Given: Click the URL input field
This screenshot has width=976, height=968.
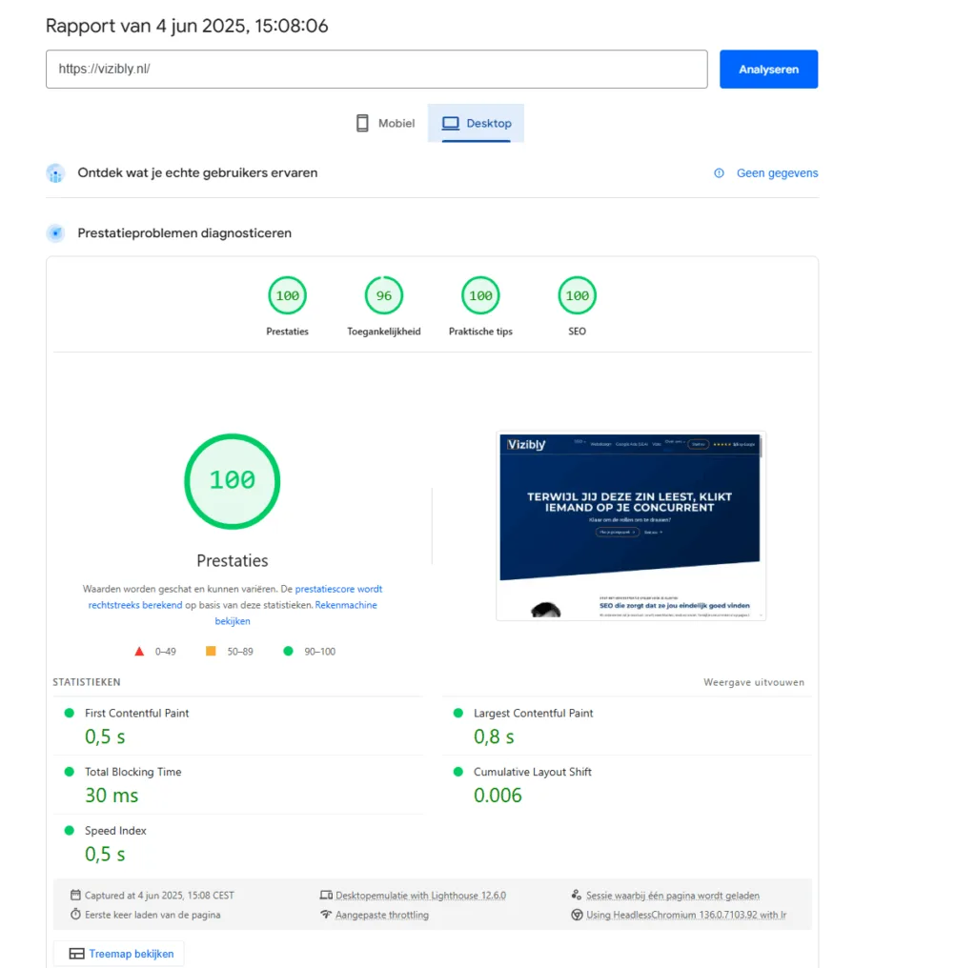Looking at the screenshot, I should click(376, 70).
